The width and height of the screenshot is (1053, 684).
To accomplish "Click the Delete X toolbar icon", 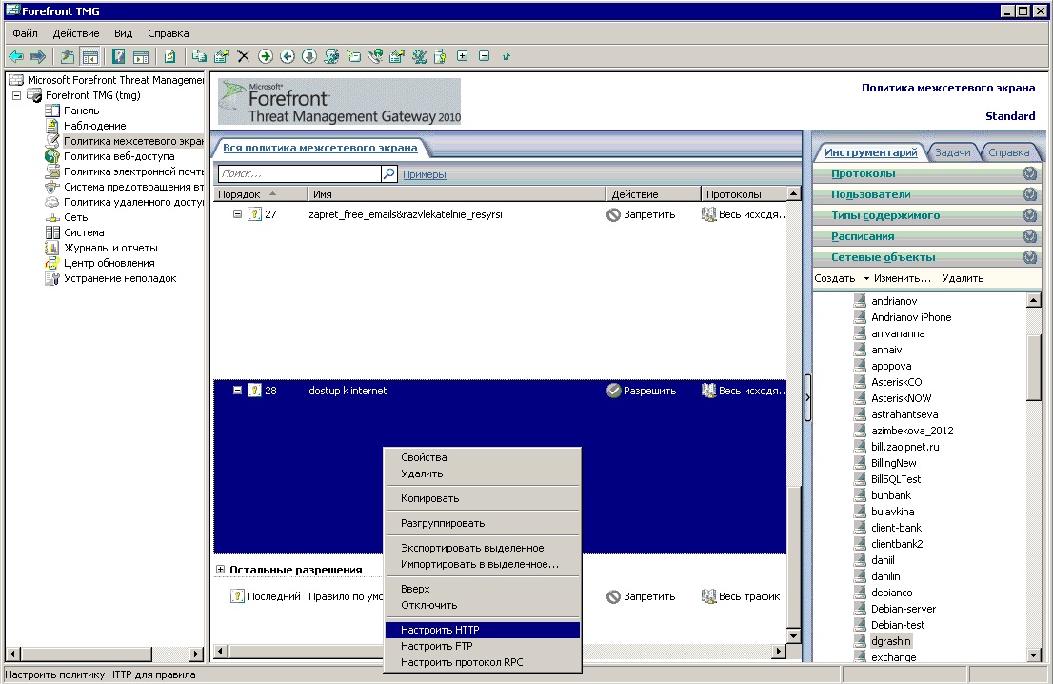I will click(243, 56).
